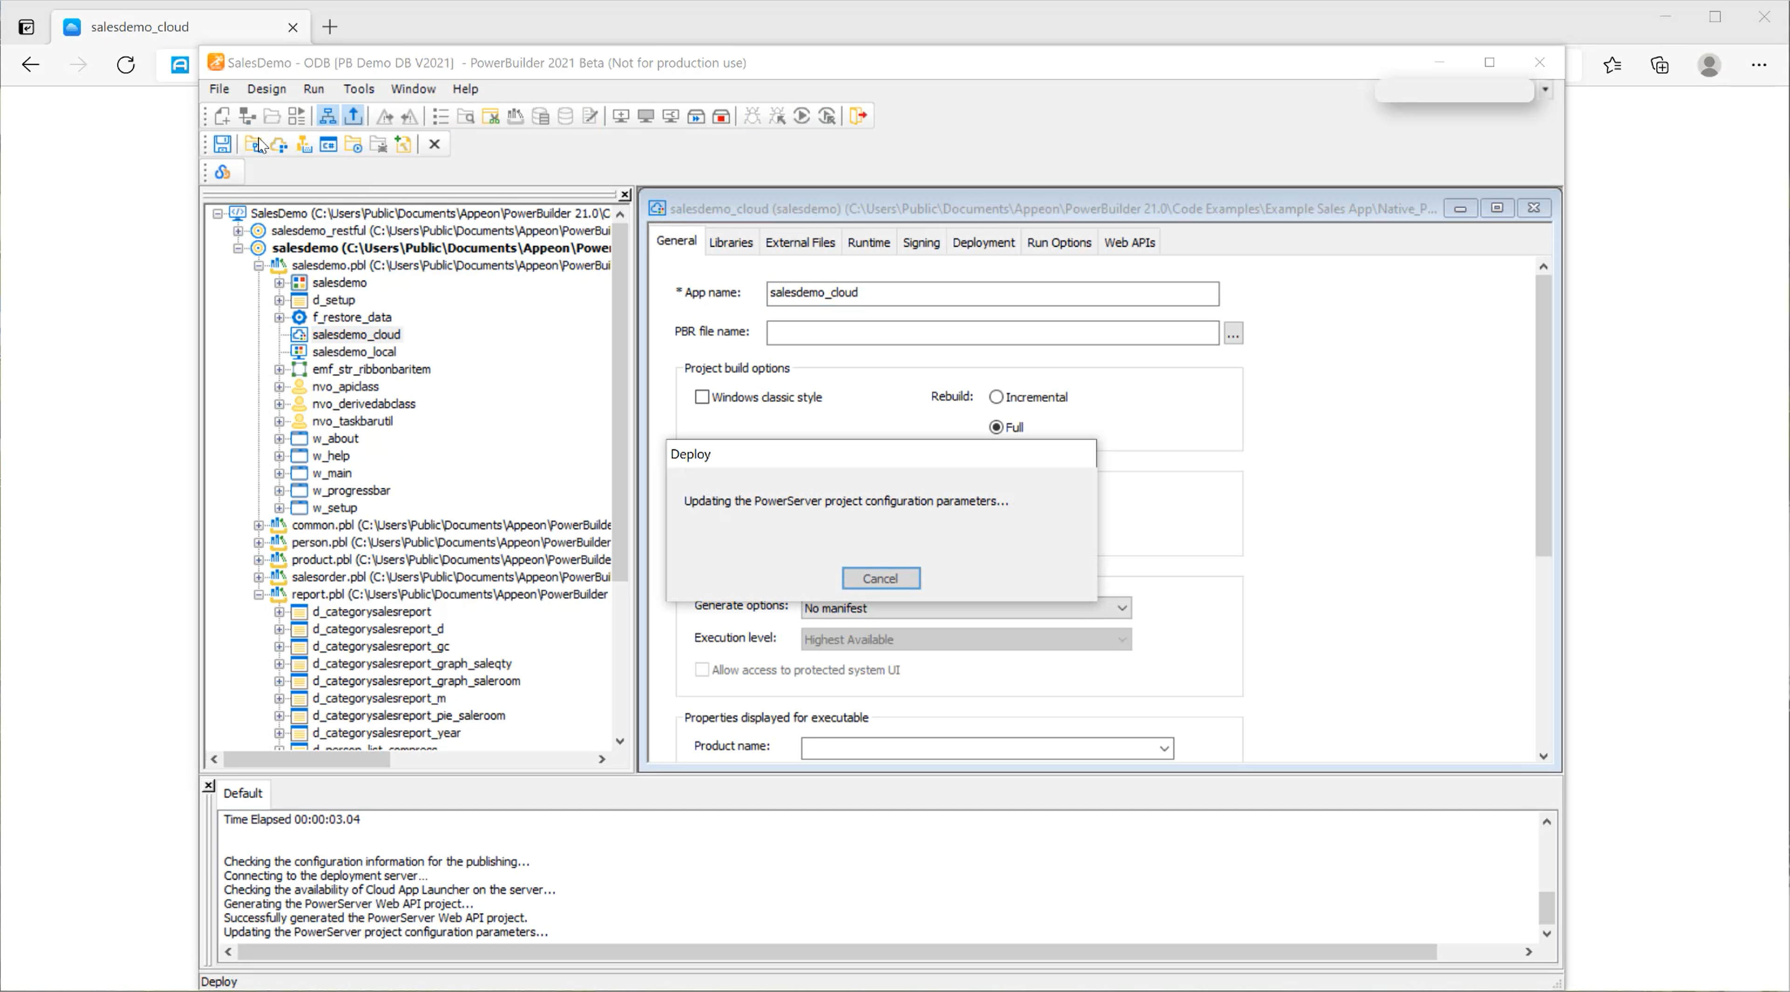Expand the common.pbl library node
This screenshot has height=992, width=1790.
259,525
